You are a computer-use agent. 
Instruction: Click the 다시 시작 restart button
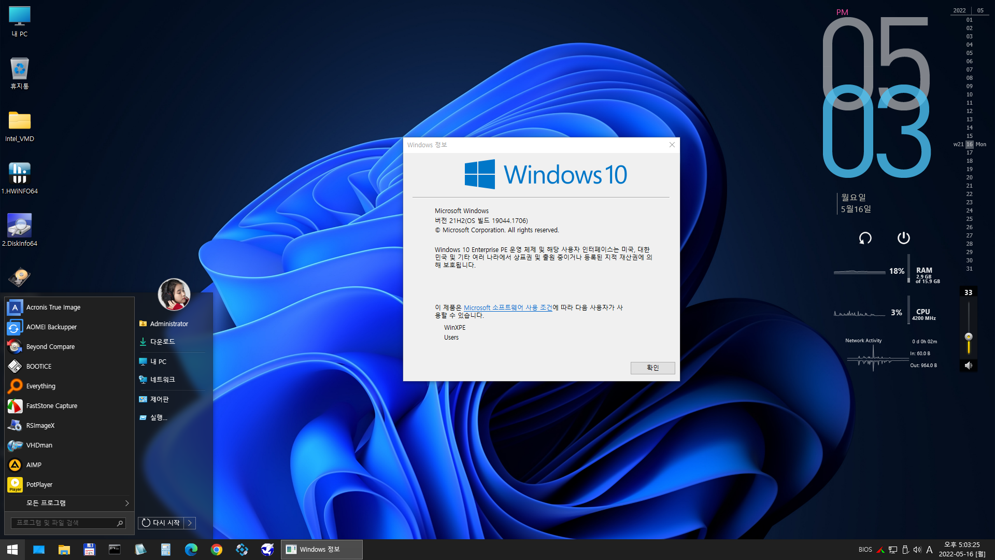click(161, 523)
